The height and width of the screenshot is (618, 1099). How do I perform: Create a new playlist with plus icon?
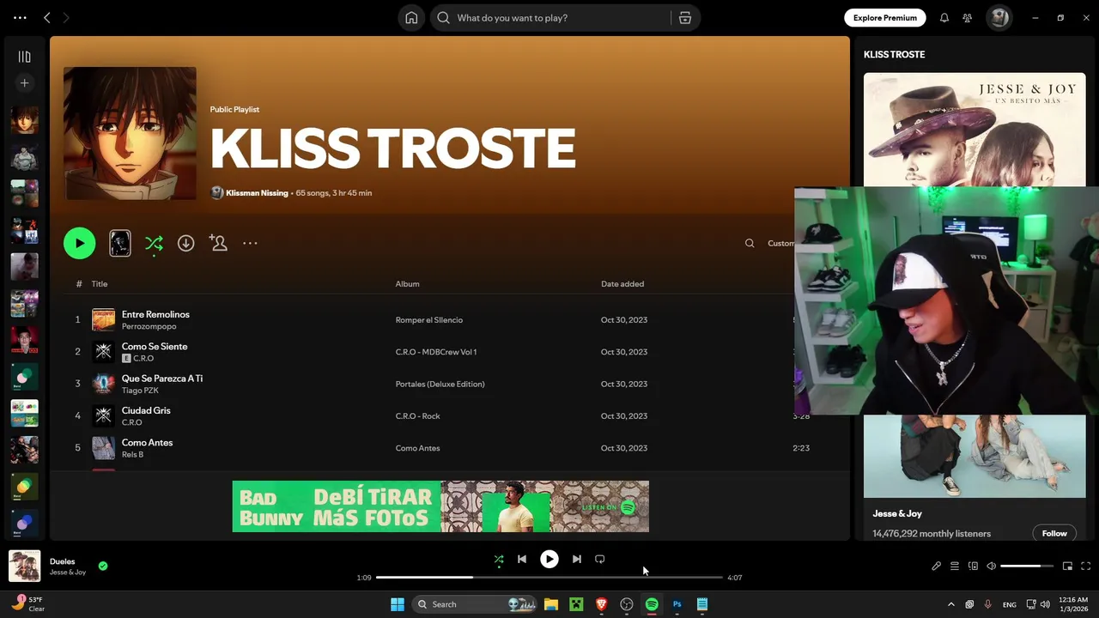(x=24, y=83)
